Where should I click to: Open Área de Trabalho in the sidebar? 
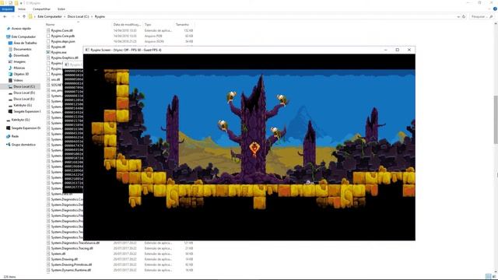[x=25, y=43]
